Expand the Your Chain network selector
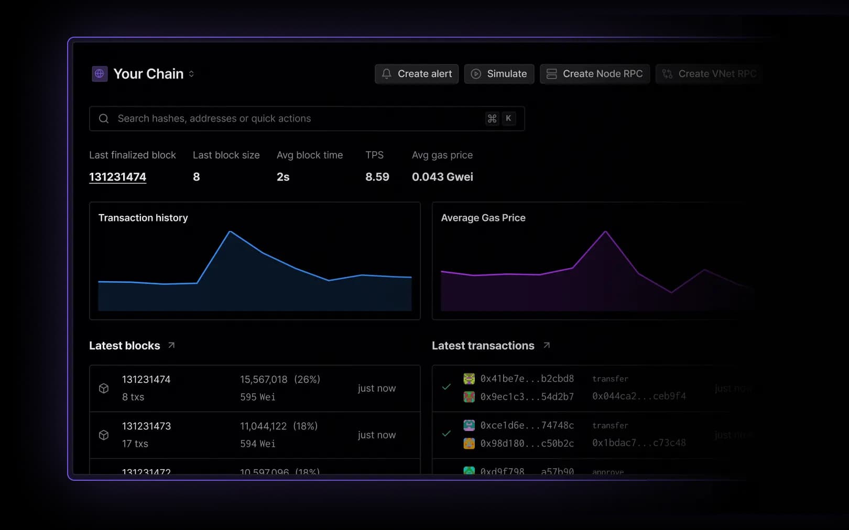The height and width of the screenshot is (530, 849). [x=191, y=74]
